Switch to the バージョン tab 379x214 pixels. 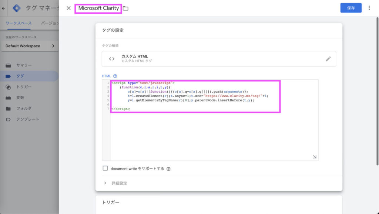(x=50, y=23)
